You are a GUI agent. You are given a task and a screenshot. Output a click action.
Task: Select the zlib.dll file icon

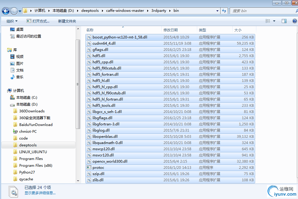point(89,180)
